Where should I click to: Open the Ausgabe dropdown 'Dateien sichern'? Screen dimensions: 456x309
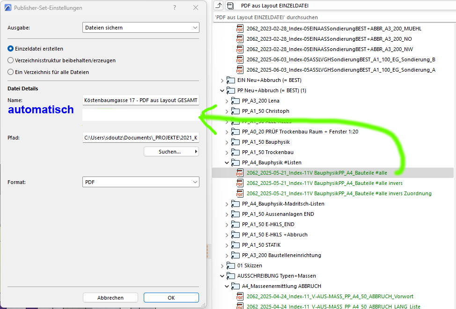[141, 28]
